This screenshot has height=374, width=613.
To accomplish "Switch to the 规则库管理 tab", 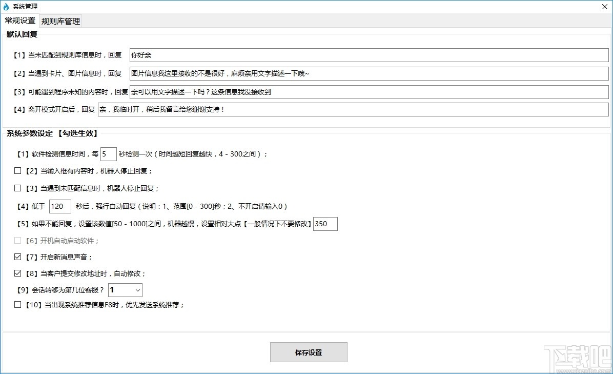I will 60,21.
